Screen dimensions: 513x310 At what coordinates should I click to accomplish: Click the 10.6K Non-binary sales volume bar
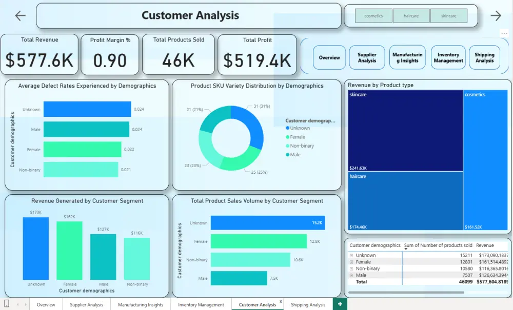tap(250, 260)
